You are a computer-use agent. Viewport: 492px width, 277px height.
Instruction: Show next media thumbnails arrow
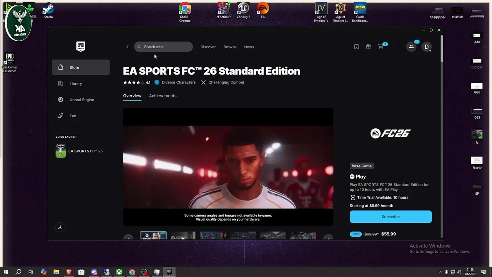(328, 237)
